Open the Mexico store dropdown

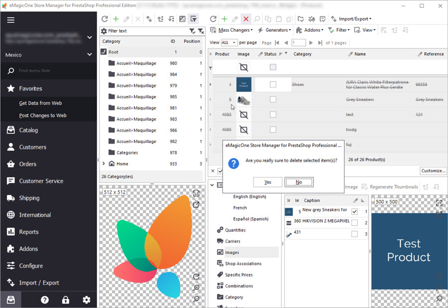point(90,55)
